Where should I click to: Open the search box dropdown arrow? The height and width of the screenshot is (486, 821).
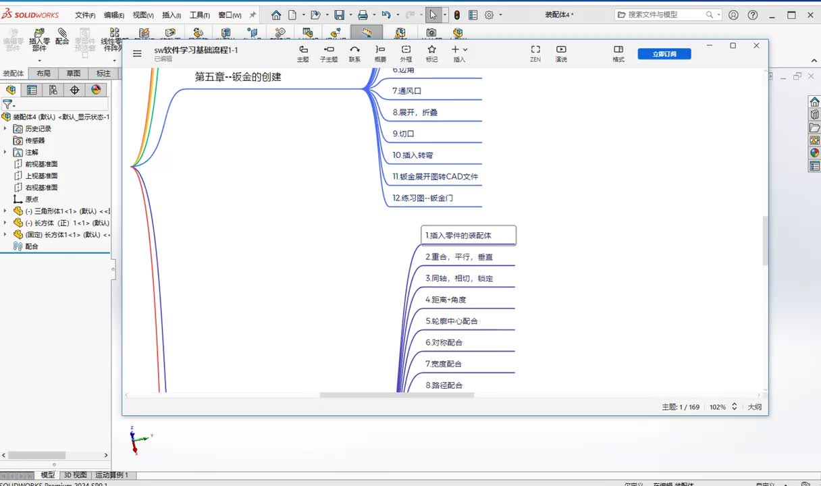[x=718, y=15]
